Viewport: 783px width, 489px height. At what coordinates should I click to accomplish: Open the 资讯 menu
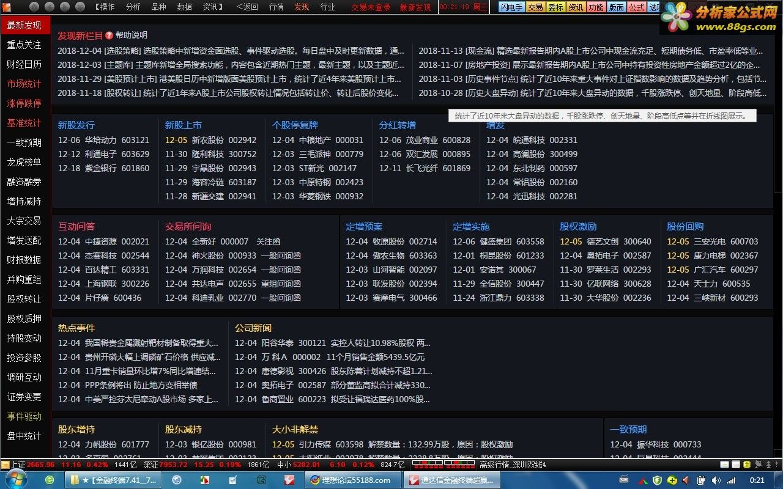[211, 7]
